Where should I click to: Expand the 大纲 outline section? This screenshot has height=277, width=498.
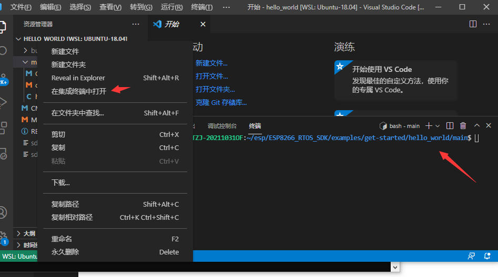click(19, 233)
